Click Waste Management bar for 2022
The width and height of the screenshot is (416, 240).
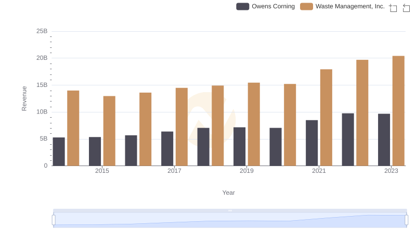(362, 113)
